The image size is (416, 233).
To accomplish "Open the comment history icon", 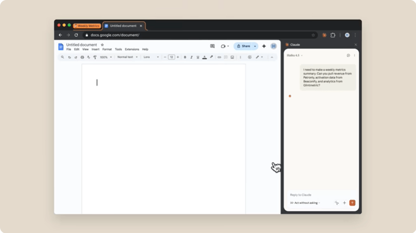I will (x=212, y=46).
